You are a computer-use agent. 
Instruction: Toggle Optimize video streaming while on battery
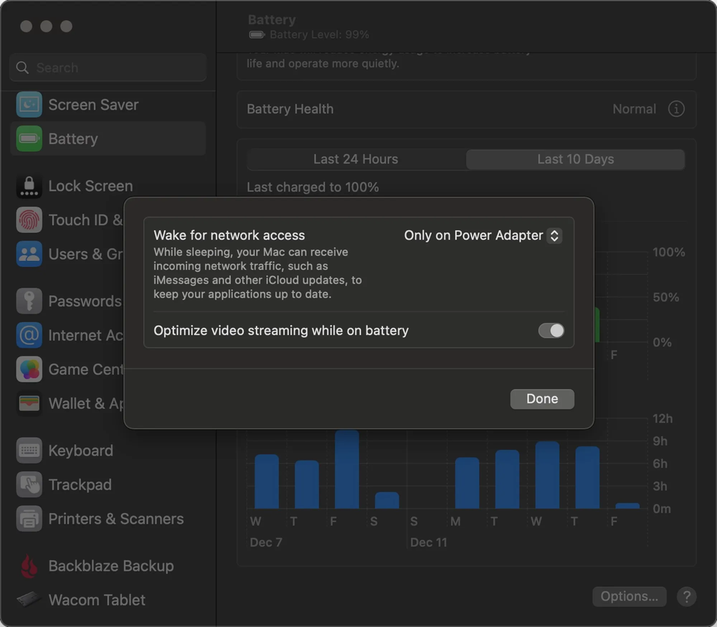click(x=551, y=331)
